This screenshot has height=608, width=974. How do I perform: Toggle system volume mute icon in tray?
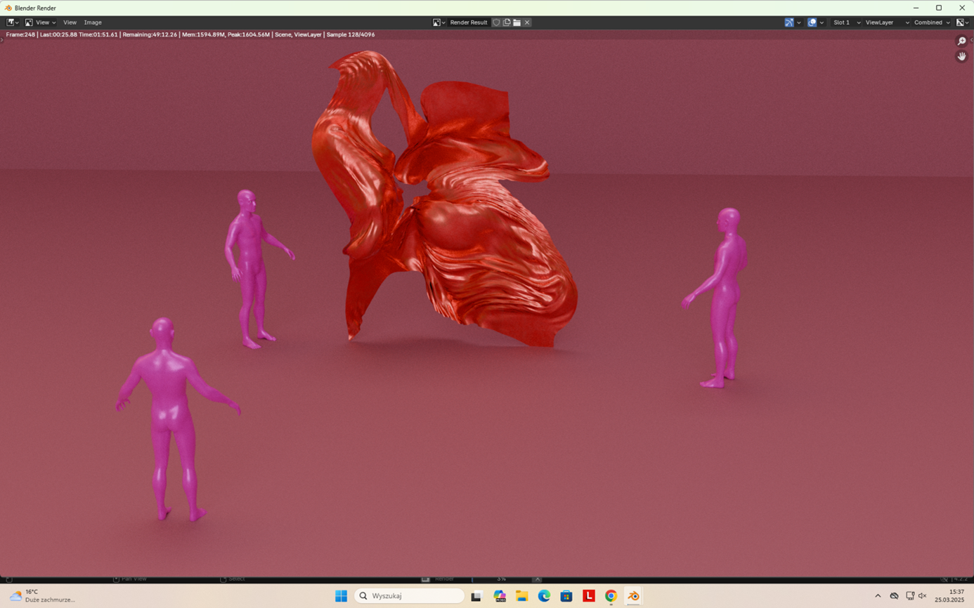click(x=923, y=596)
